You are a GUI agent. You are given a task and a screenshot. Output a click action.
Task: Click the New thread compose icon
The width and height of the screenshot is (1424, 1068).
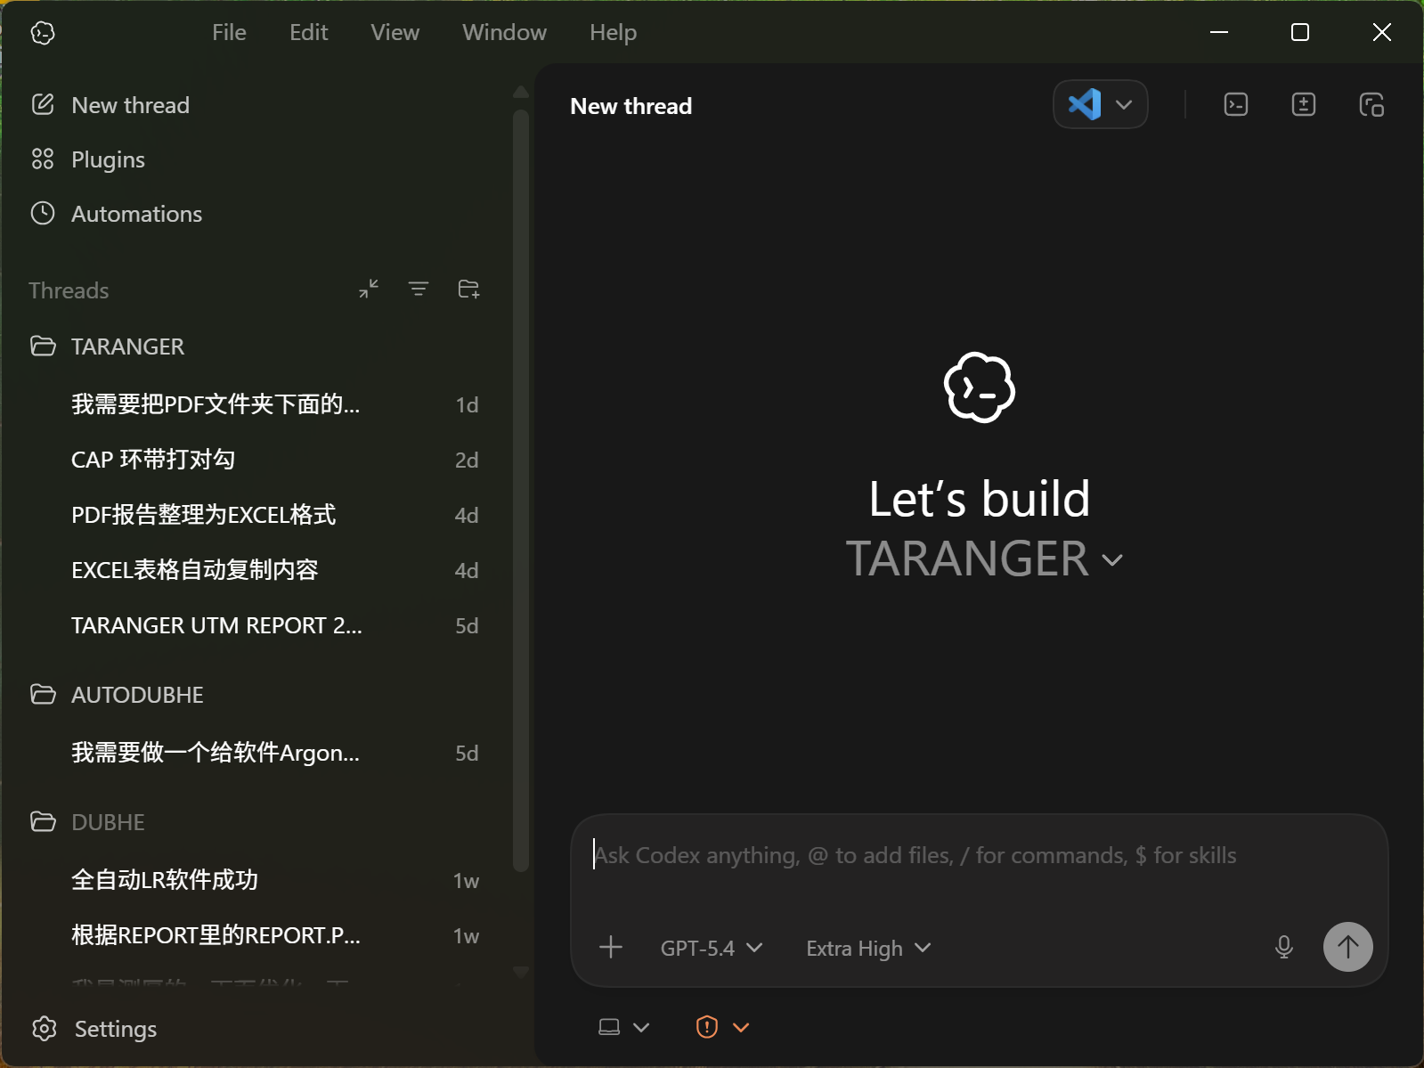[43, 105]
